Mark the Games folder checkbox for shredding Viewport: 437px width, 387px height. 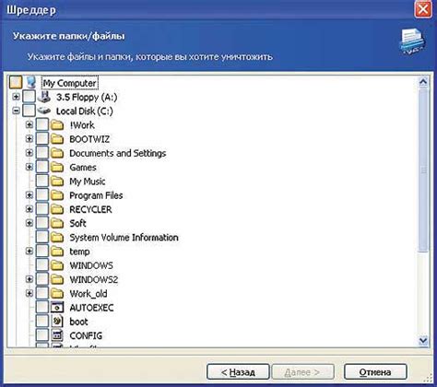[42, 167]
